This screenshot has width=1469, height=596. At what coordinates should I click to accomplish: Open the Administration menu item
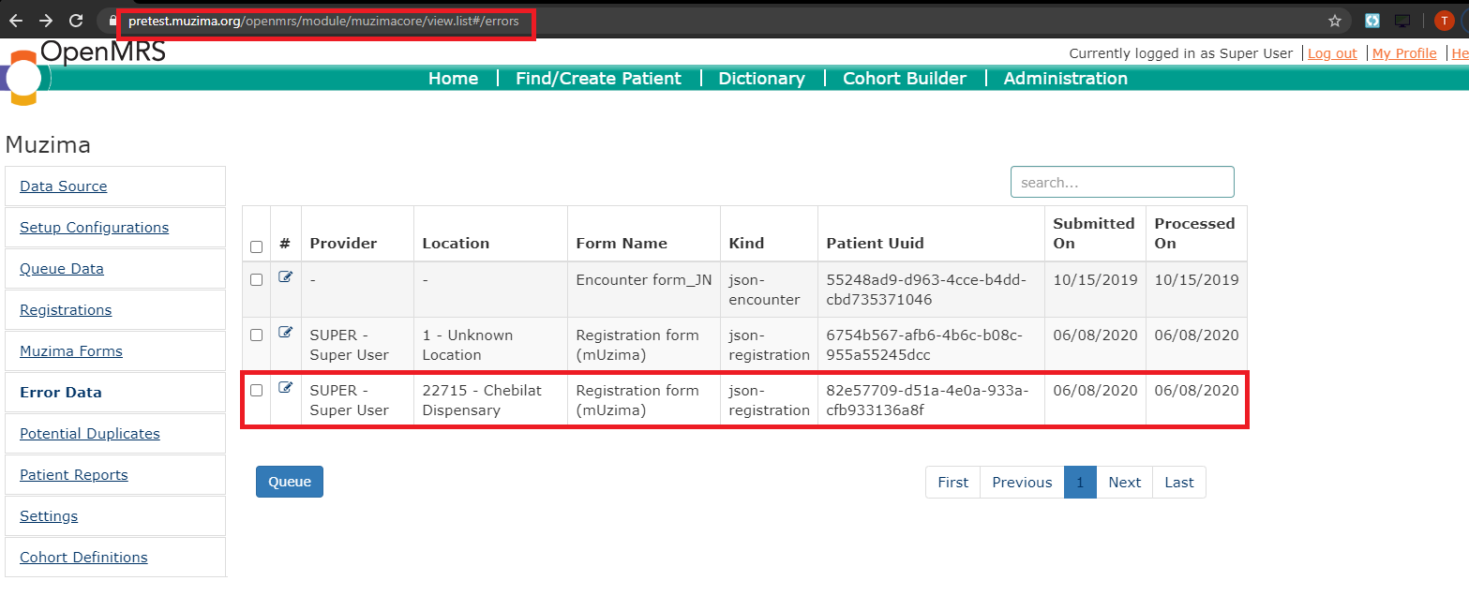[x=1066, y=79]
